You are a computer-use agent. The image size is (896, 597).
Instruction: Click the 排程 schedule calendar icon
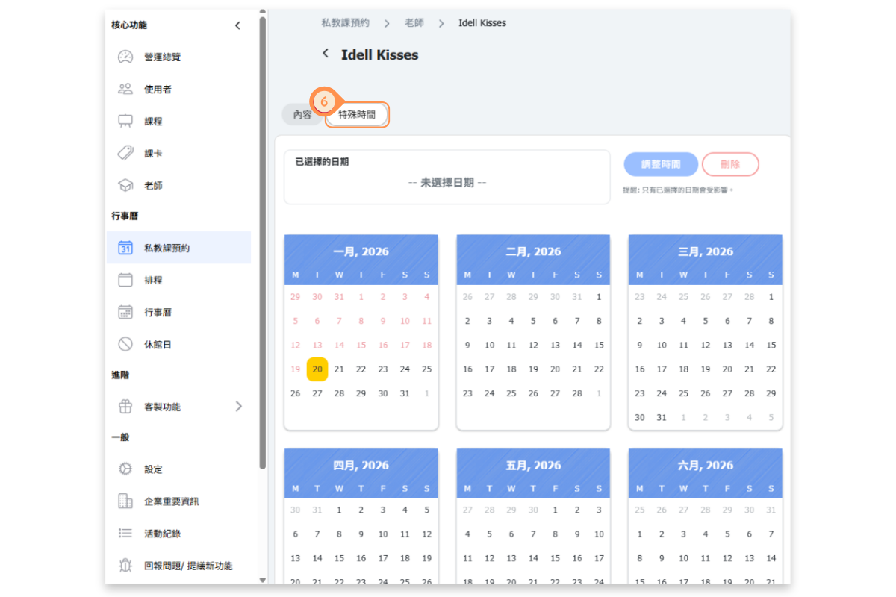(125, 280)
